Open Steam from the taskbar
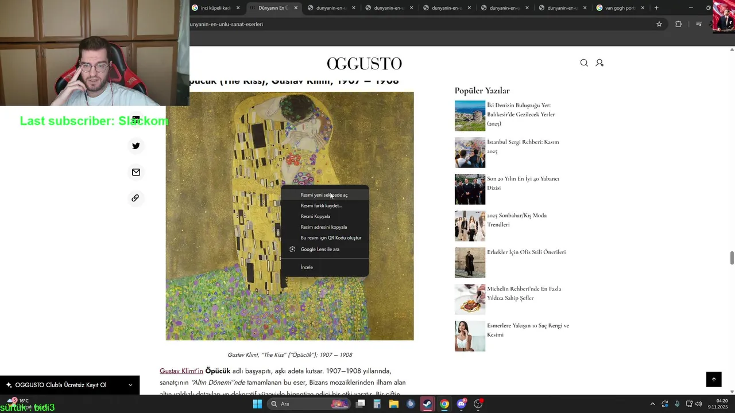The width and height of the screenshot is (735, 413). click(x=428, y=404)
